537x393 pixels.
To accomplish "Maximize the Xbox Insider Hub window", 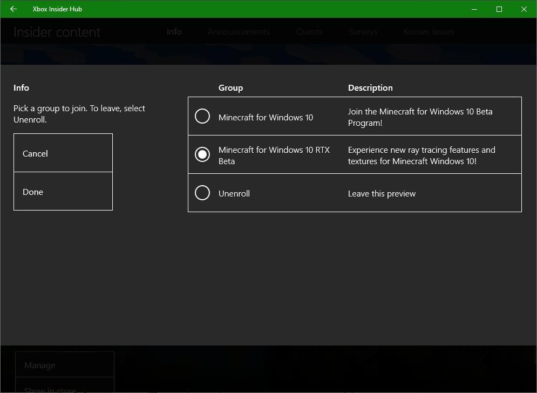I will click(499, 9).
